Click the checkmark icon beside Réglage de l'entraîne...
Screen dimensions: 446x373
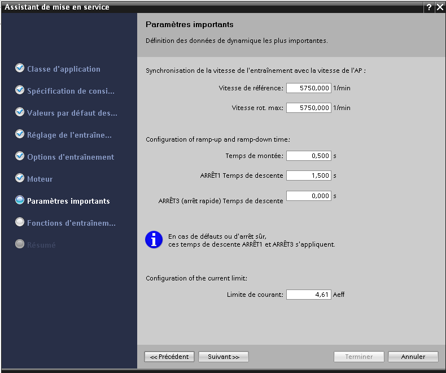click(20, 135)
